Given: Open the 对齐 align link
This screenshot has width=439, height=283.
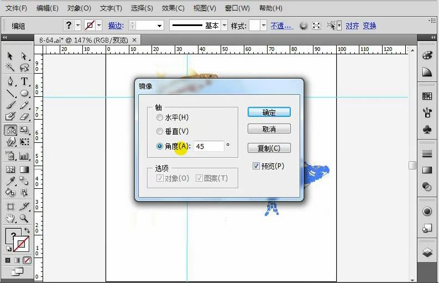Looking at the screenshot, I should click(x=352, y=26).
